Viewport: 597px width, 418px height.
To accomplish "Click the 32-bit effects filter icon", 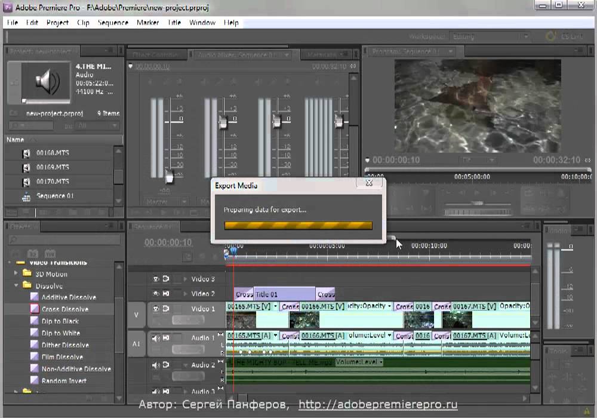I will point(33,254).
